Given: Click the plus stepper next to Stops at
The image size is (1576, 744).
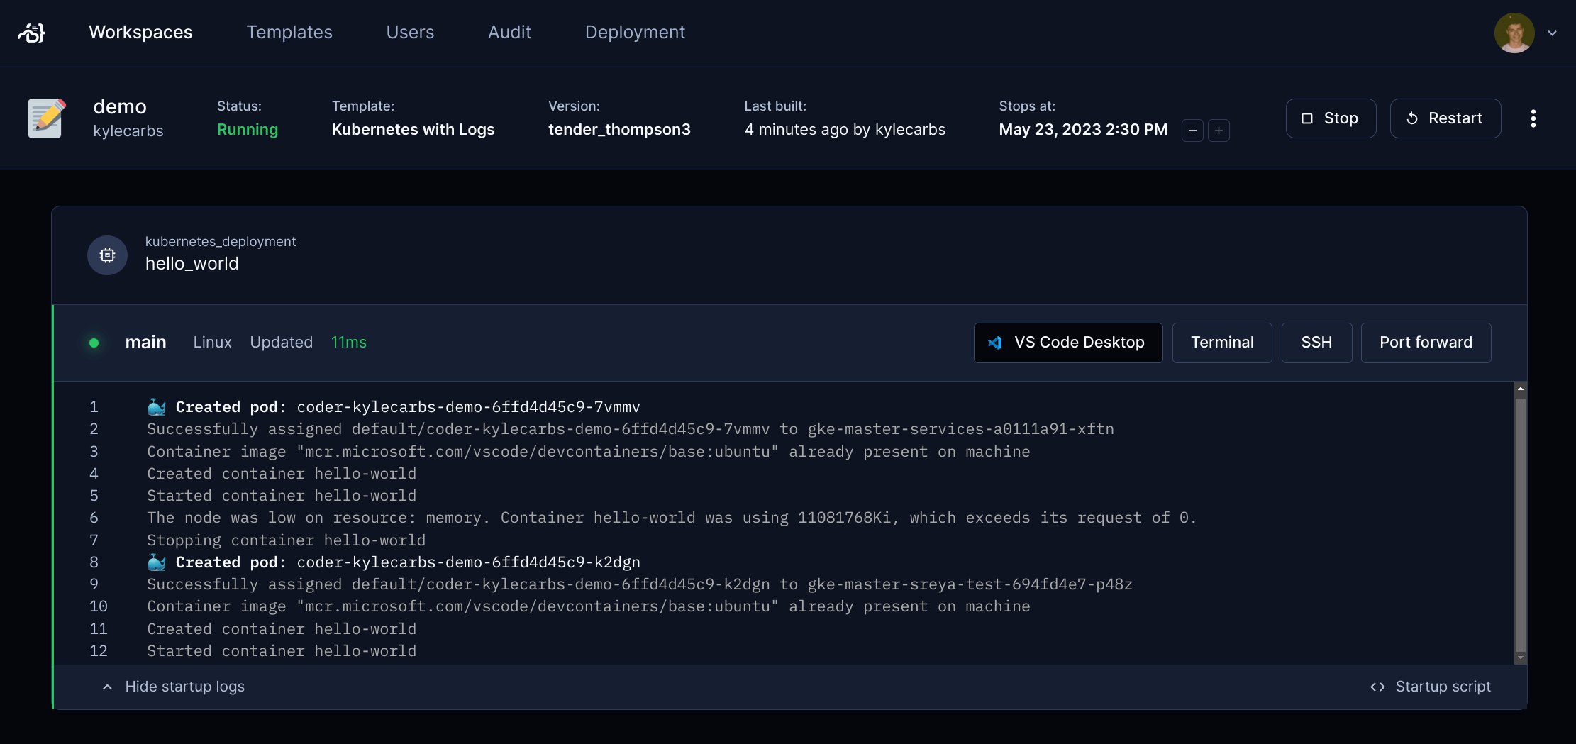Looking at the screenshot, I should click(x=1219, y=131).
